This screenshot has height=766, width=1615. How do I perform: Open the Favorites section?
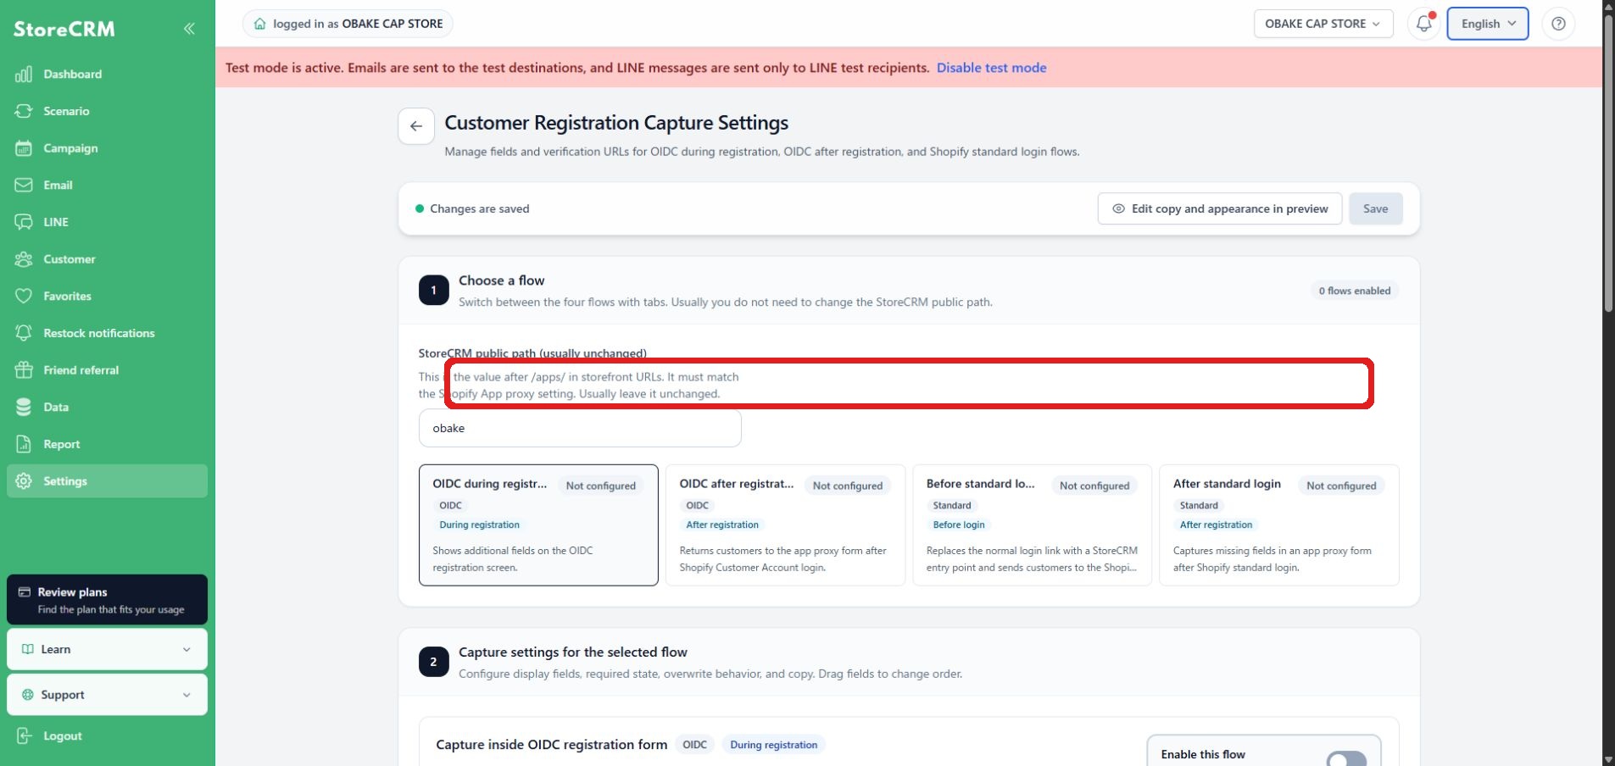tap(107, 297)
